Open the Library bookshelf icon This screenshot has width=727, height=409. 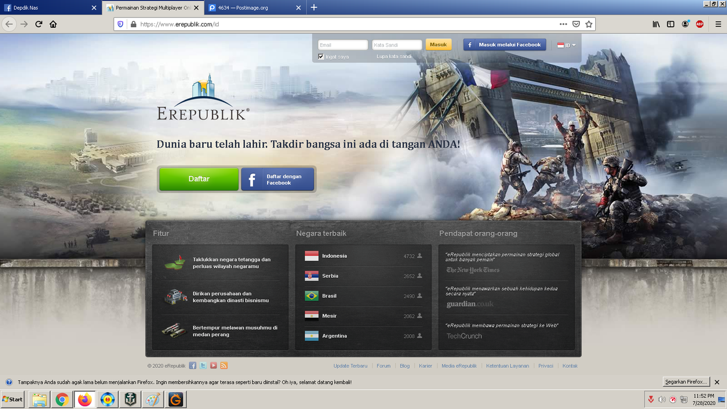(656, 24)
